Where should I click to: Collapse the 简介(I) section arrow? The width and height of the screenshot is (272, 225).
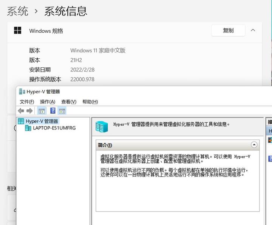[254, 144]
